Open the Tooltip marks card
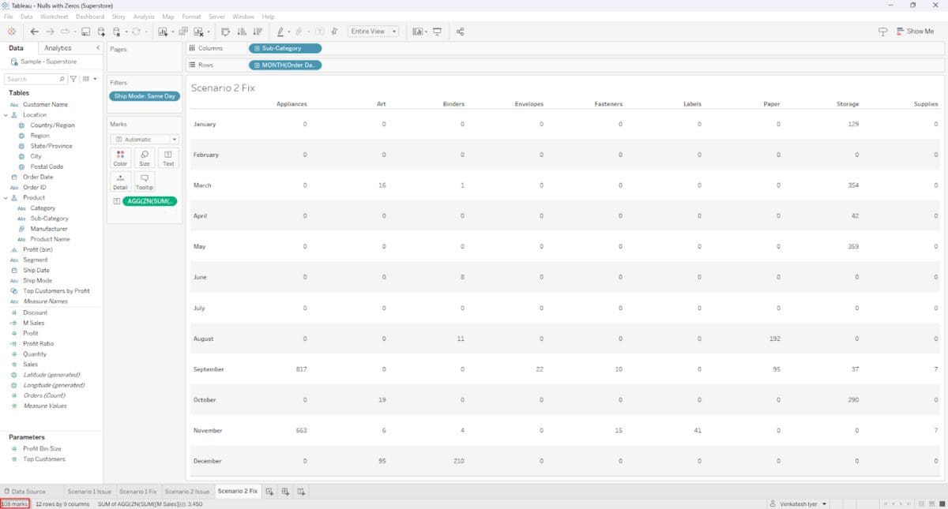The height and width of the screenshot is (509, 948). pyautogui.click(x=144, y=182)
